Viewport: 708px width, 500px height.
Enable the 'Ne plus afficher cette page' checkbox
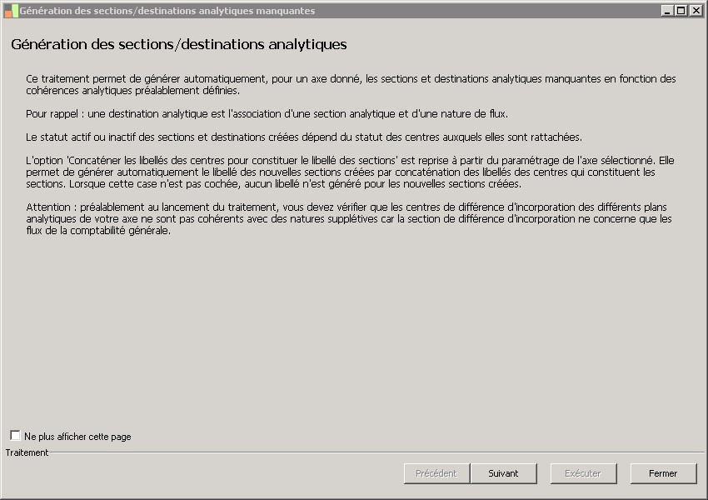point(15,436)
